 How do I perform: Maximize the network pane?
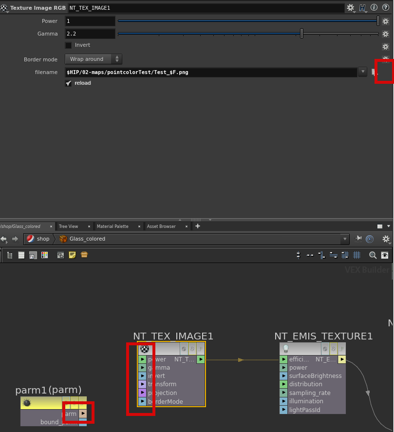pos(380,226)
